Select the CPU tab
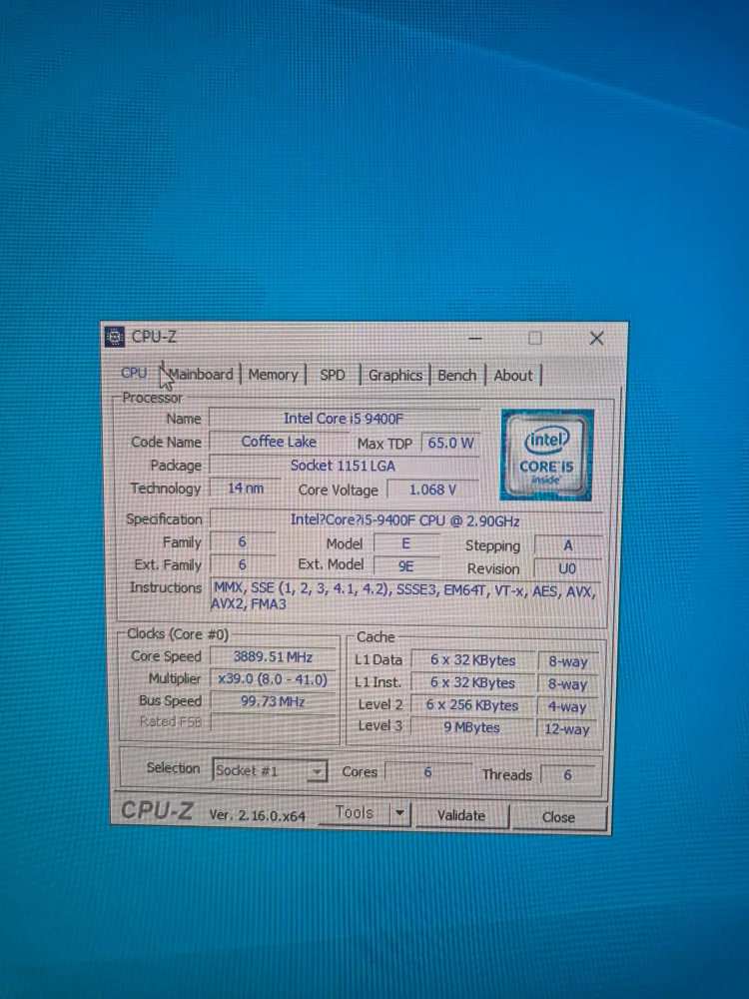Viewport: 749px width, 999px height. point(134,374)
